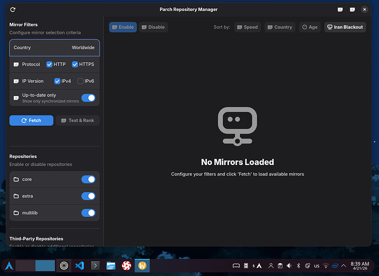
Task: Click the volume speaker tray icon
Action: [289, 266]
